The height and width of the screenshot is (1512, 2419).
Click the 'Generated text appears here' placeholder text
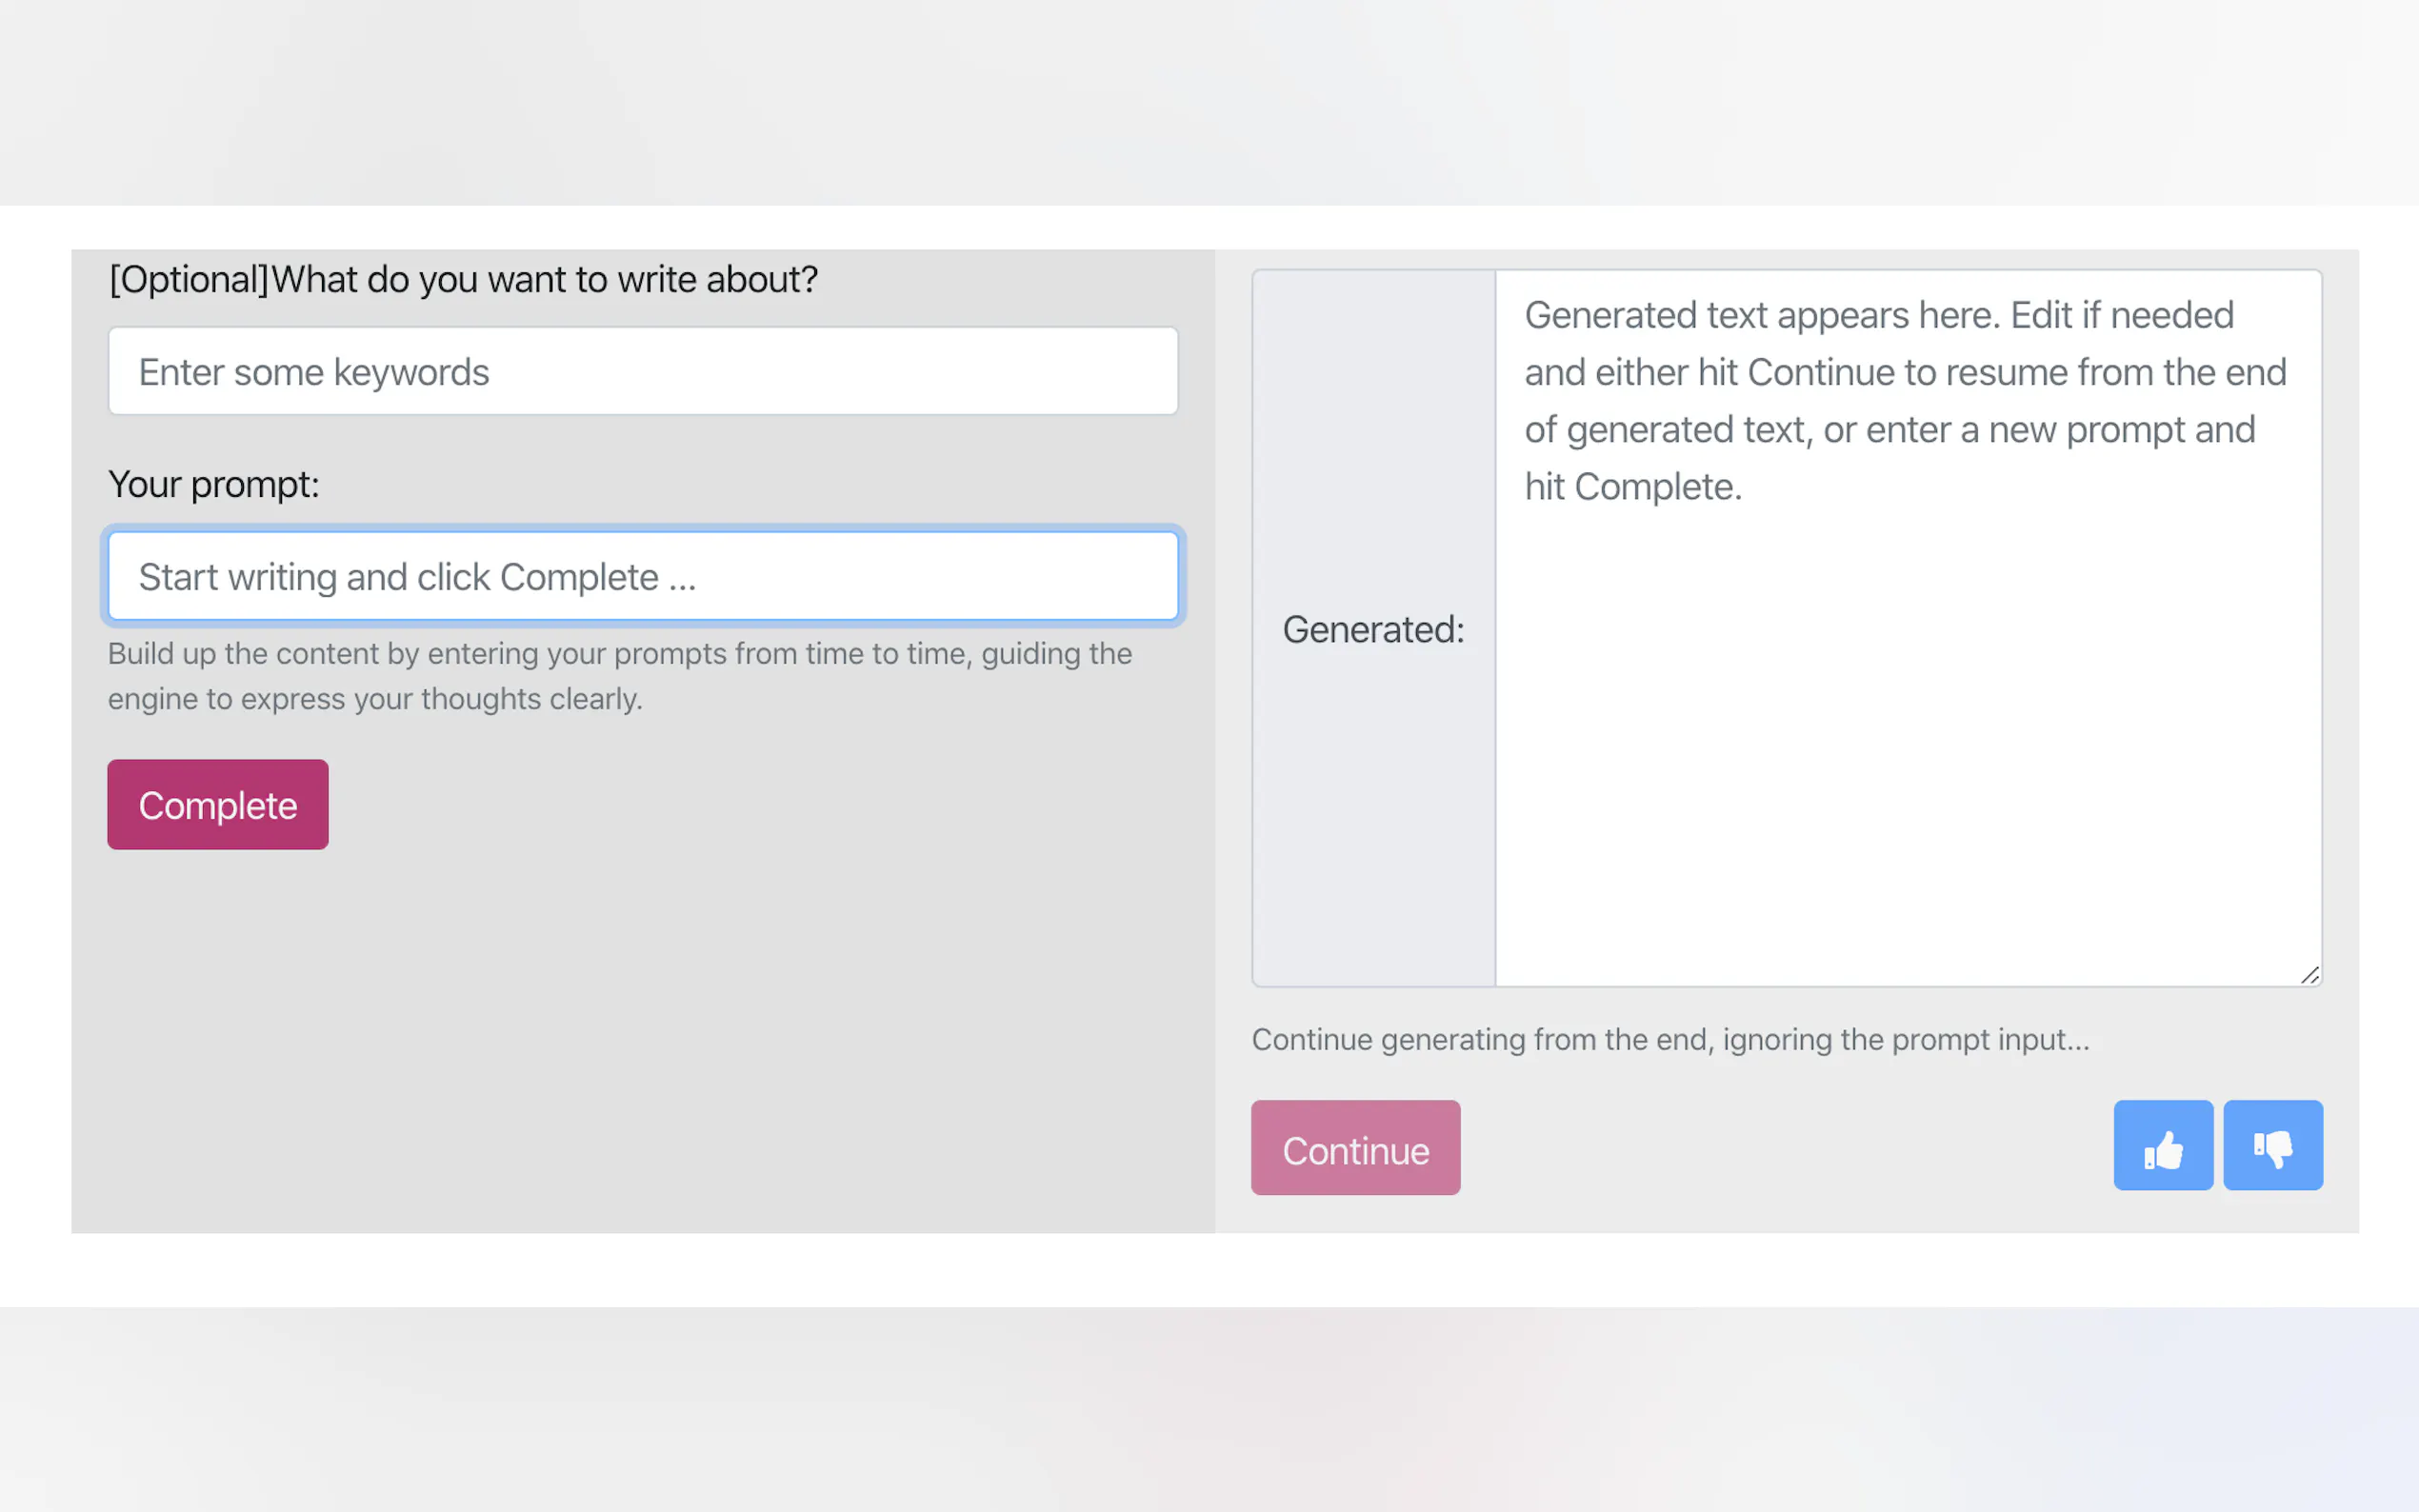click(1878, 316)
